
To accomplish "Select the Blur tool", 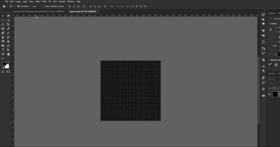I will pos(8,41).
